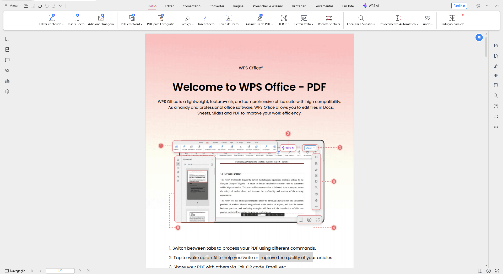503x274 pixels.
Task: Jump to the last page
Action: (88, 271)
